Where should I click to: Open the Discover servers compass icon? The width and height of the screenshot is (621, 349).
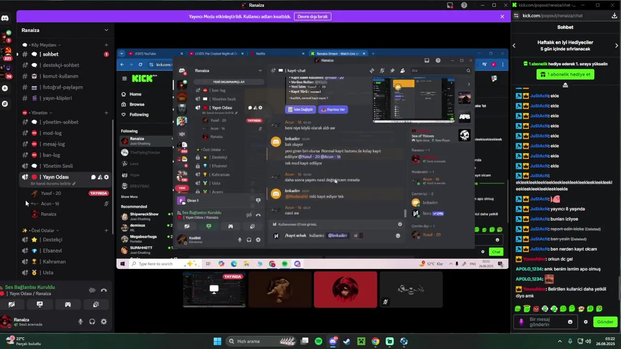5,104
